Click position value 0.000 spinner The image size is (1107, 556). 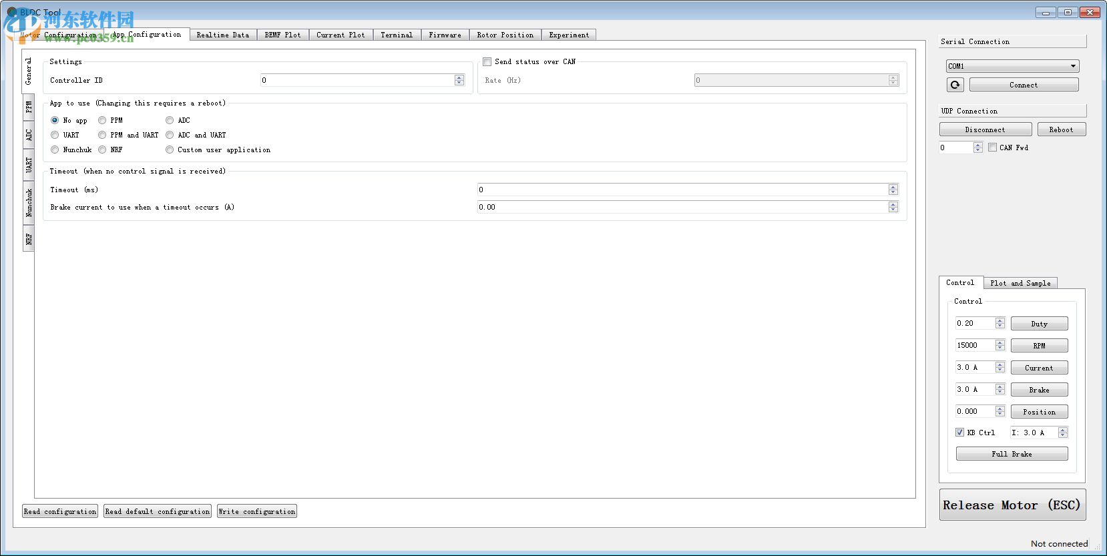point(1000,411)
